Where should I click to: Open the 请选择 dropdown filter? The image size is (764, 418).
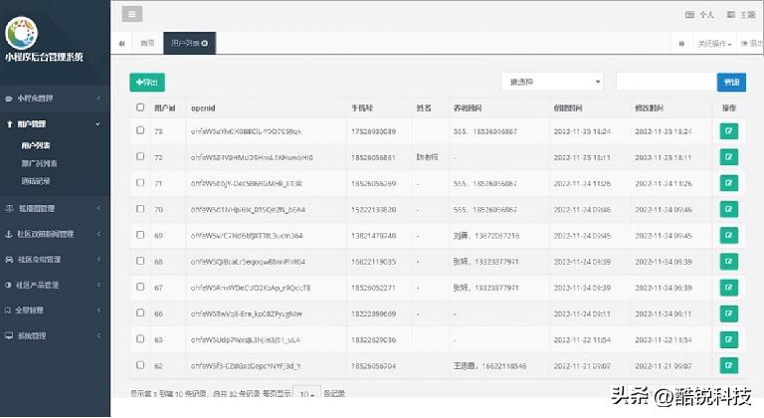550,83
